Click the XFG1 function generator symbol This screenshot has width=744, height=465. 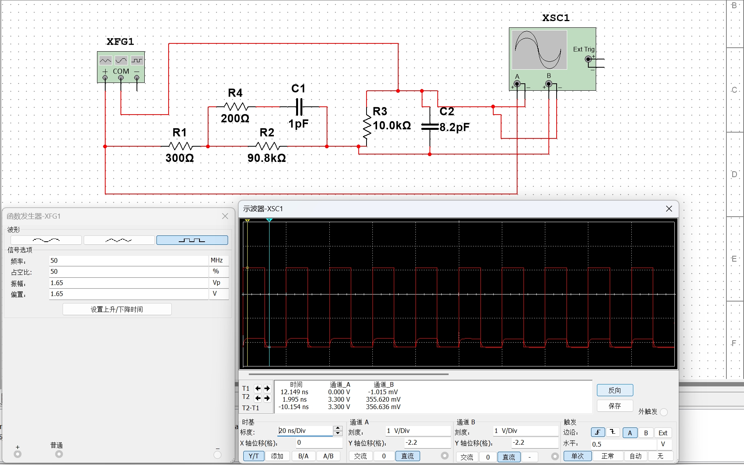tap(121, 67)
